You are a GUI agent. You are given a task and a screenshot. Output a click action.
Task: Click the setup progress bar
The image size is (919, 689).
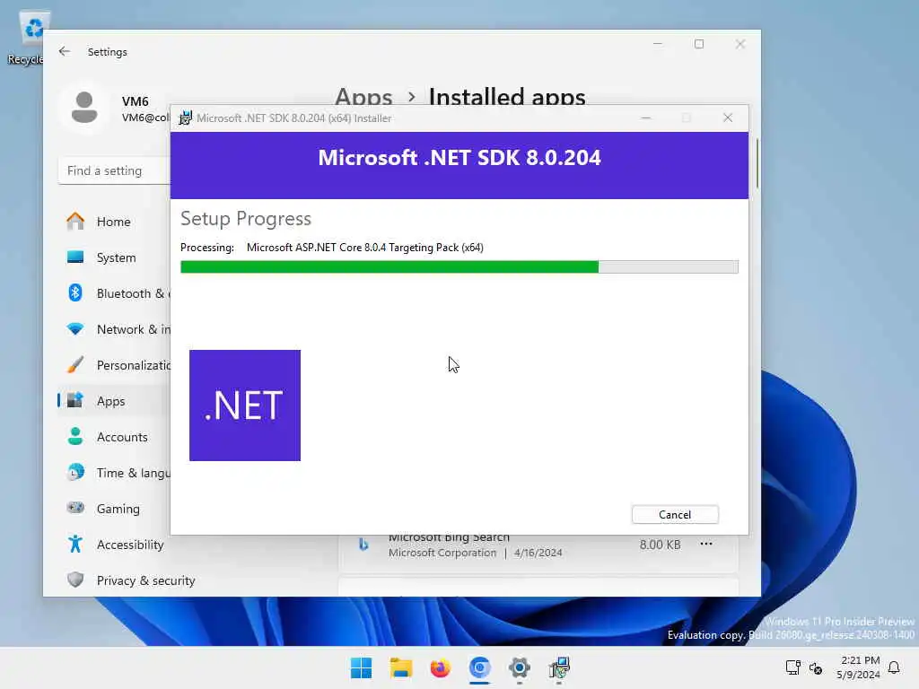point(459,267)
